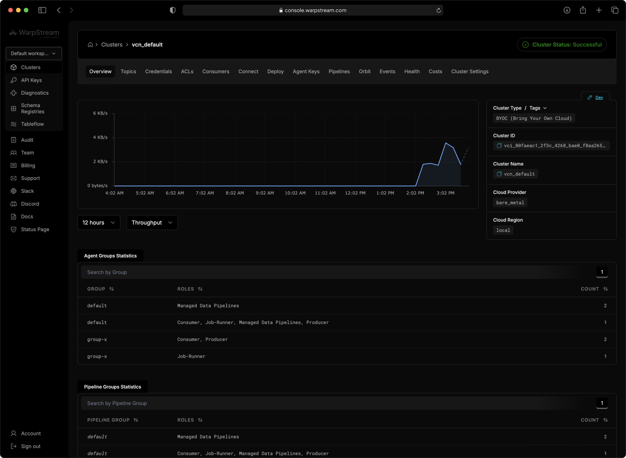Switch to the Topics tab

click(x=129, y=72)
